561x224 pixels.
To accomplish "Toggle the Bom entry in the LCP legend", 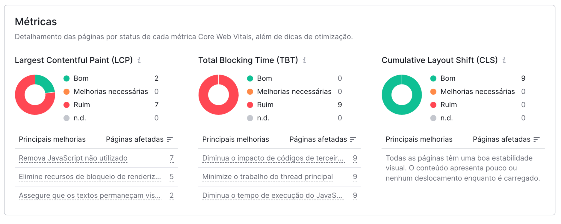I will pyautogui.click(x=81, y=78).
